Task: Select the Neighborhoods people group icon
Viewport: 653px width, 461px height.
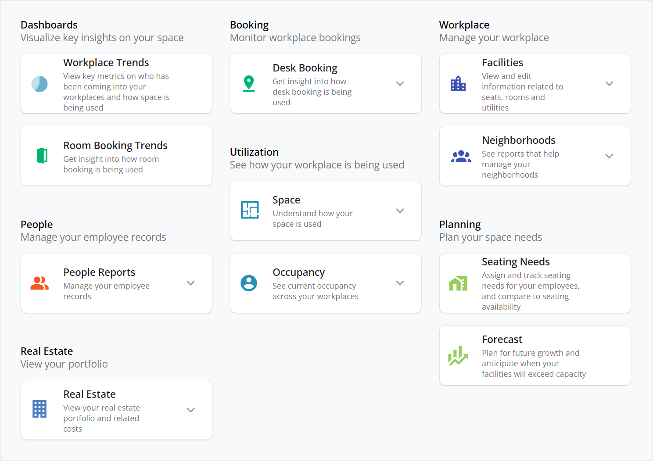Action: click(461, 156)
